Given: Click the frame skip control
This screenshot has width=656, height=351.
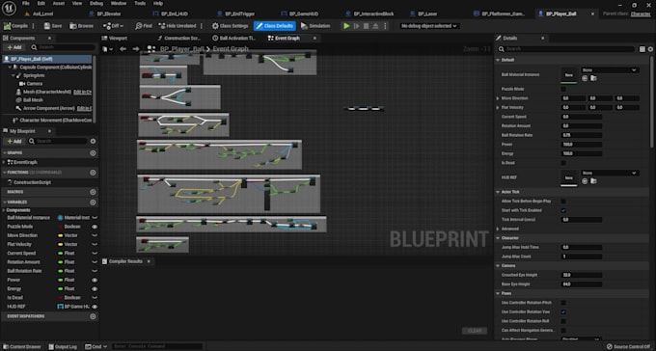Looking at the screenshot, I should pos(356,26).
